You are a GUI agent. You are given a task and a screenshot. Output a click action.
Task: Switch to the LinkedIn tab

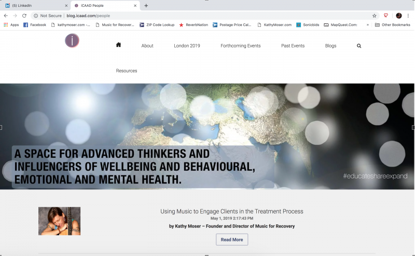34,5
